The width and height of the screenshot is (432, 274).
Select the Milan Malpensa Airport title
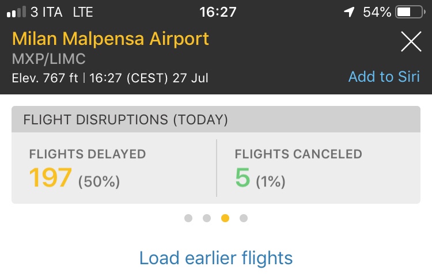pyautogui.click(x=111, y=39)
